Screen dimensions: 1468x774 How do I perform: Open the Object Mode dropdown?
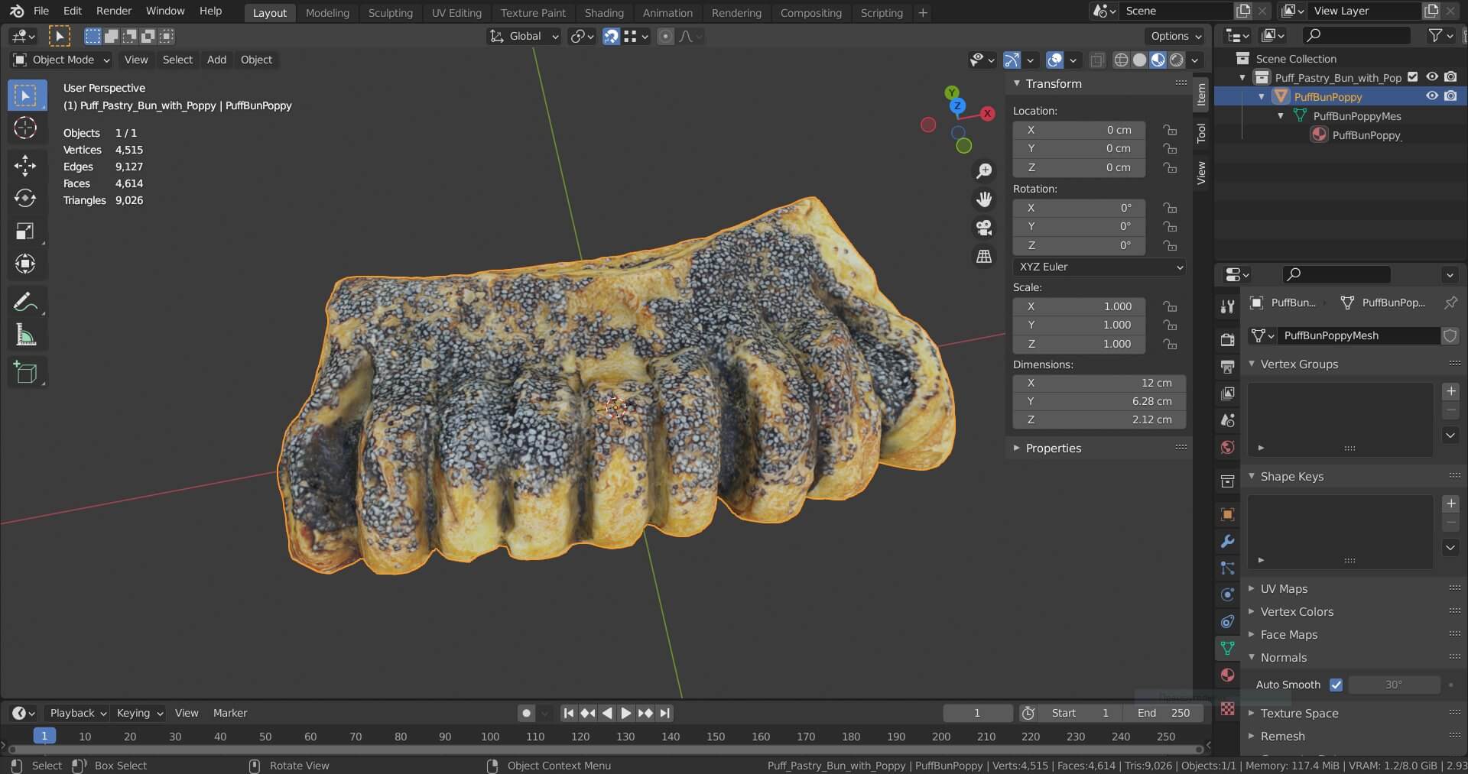(63, 60)
